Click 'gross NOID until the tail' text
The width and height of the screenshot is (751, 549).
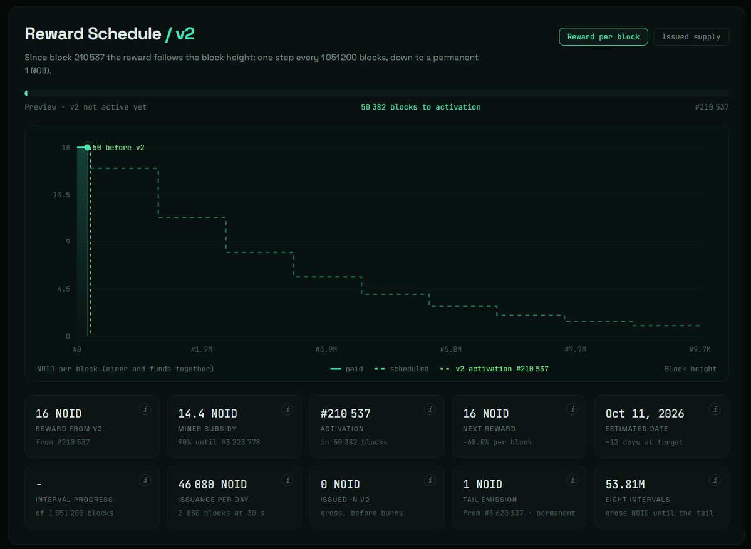(x=659, y=513)
